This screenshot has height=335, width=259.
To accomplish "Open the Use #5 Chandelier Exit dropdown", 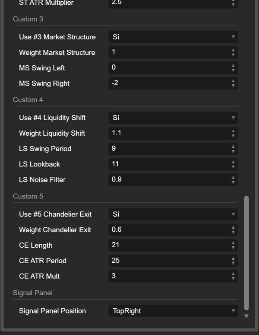I will pos(173,214).
